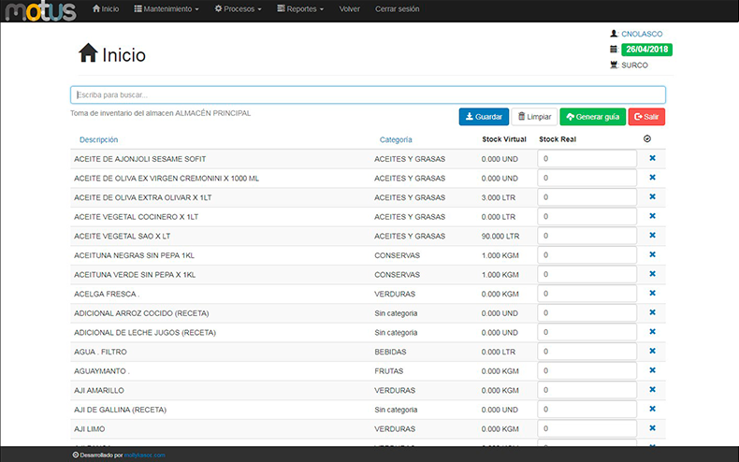739x462 pixels.
Task: Click Volver in the navigation bar
Action: tap(349, 8)
